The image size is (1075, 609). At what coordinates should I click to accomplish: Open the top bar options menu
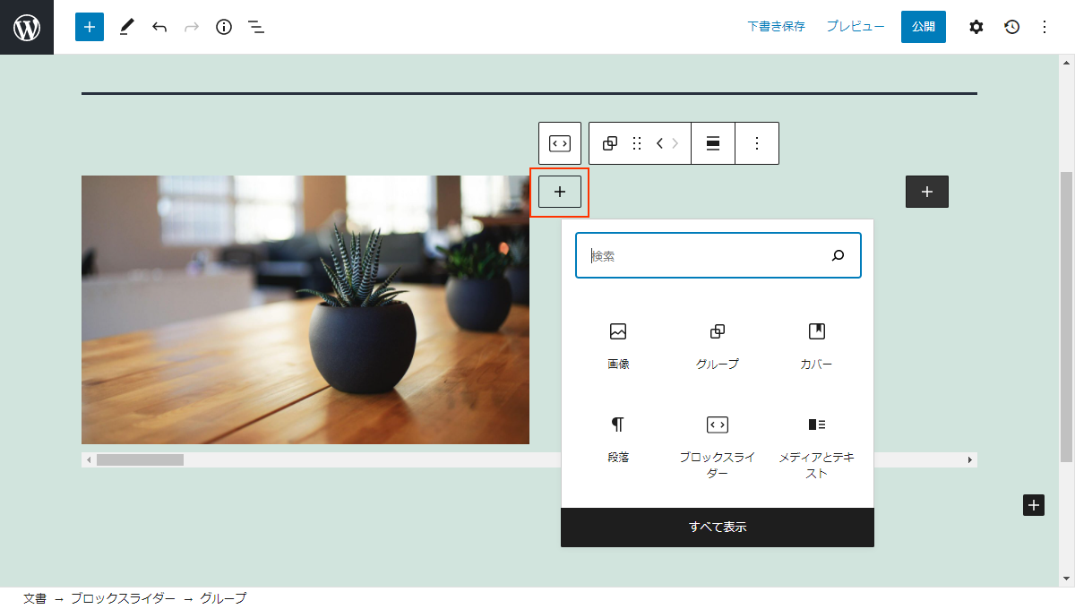coord(1044,27)
